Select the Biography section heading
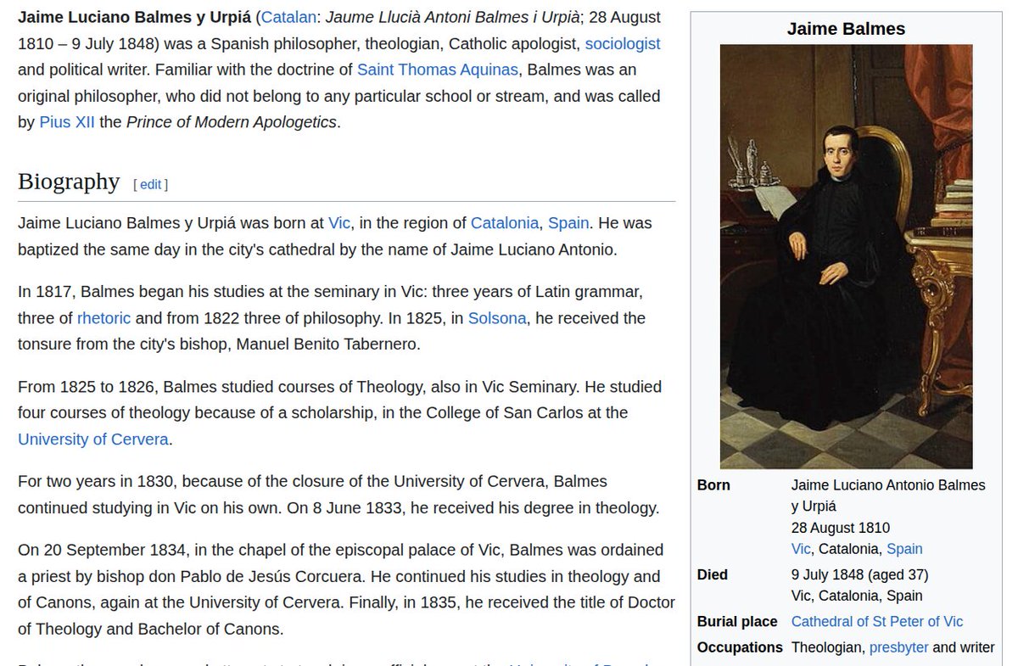 69,182
